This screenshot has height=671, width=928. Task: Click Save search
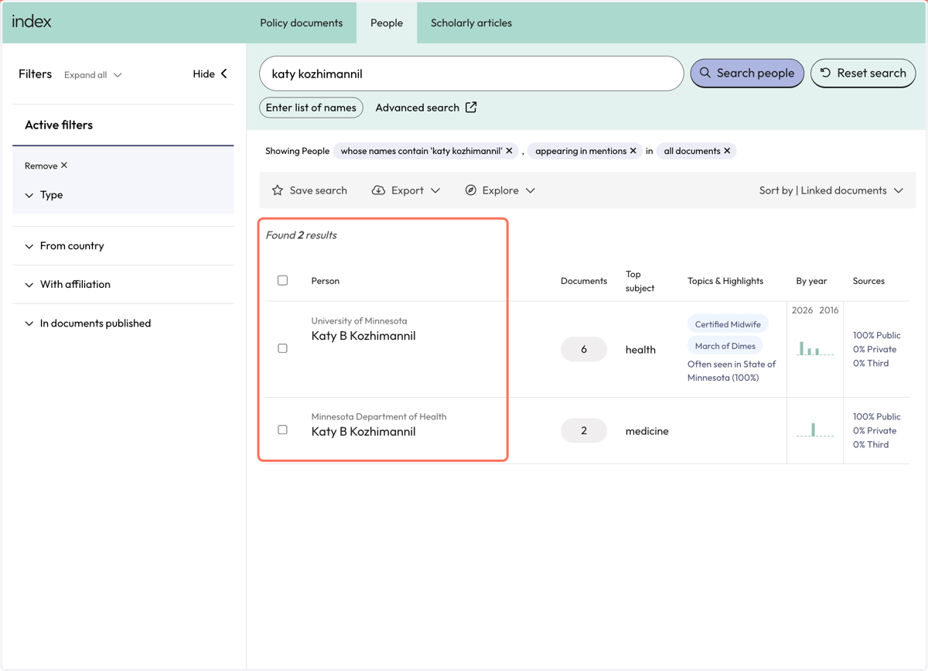(x=309, y=190)
